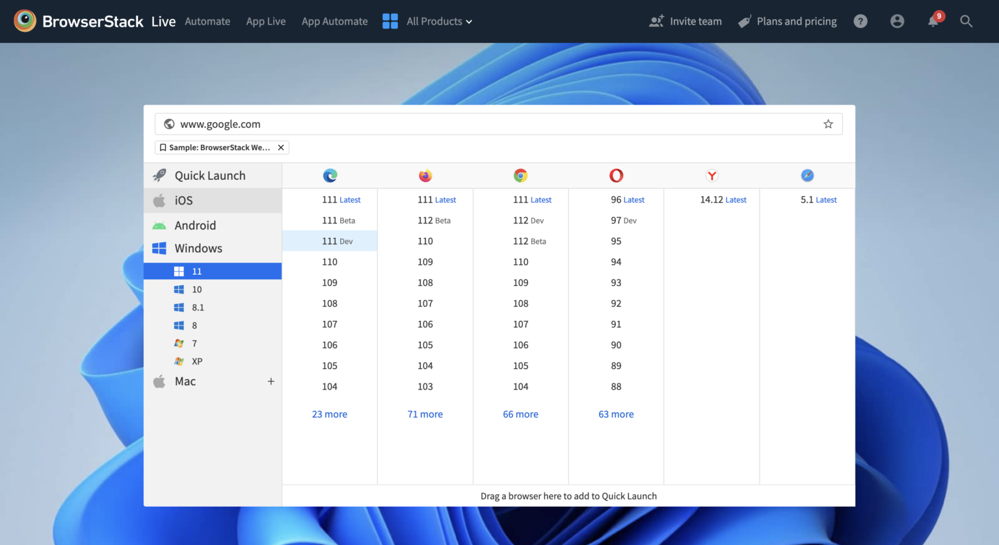Viewport: 999px width, 545px height.
Task: Select the Android platform in the sidebar
Action: [x=195, y=225]
